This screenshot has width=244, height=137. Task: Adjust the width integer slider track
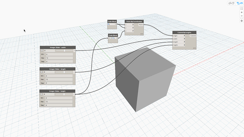click(64, 50)
